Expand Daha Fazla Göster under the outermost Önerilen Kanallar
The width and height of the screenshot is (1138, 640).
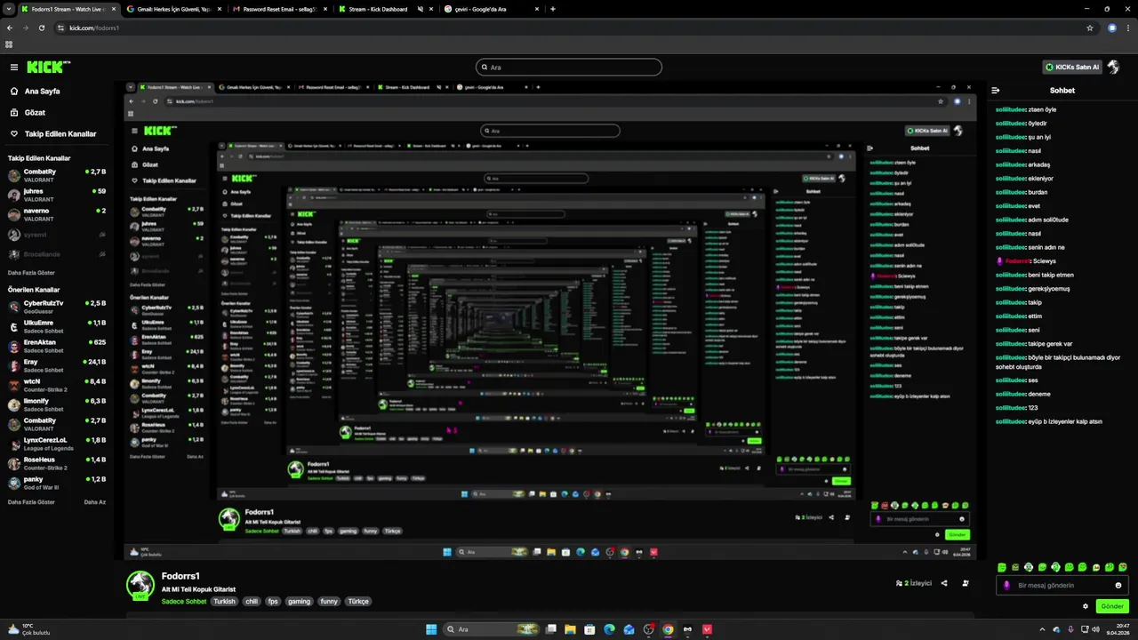[31, 502]
